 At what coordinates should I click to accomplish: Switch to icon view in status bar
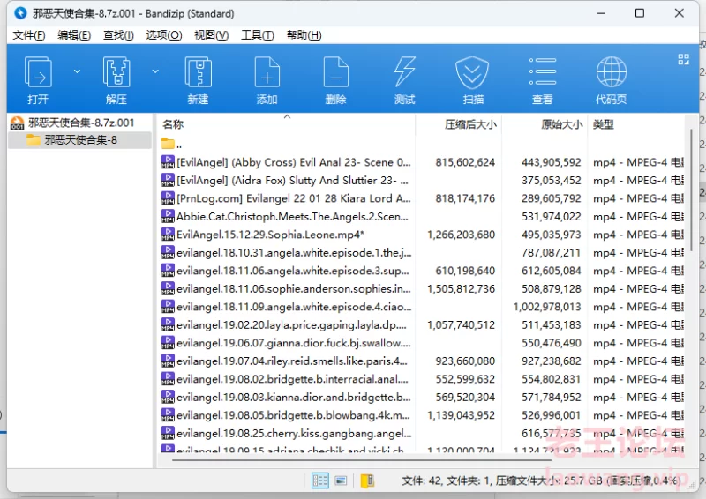pyautogui.click(x=341, y=481)
